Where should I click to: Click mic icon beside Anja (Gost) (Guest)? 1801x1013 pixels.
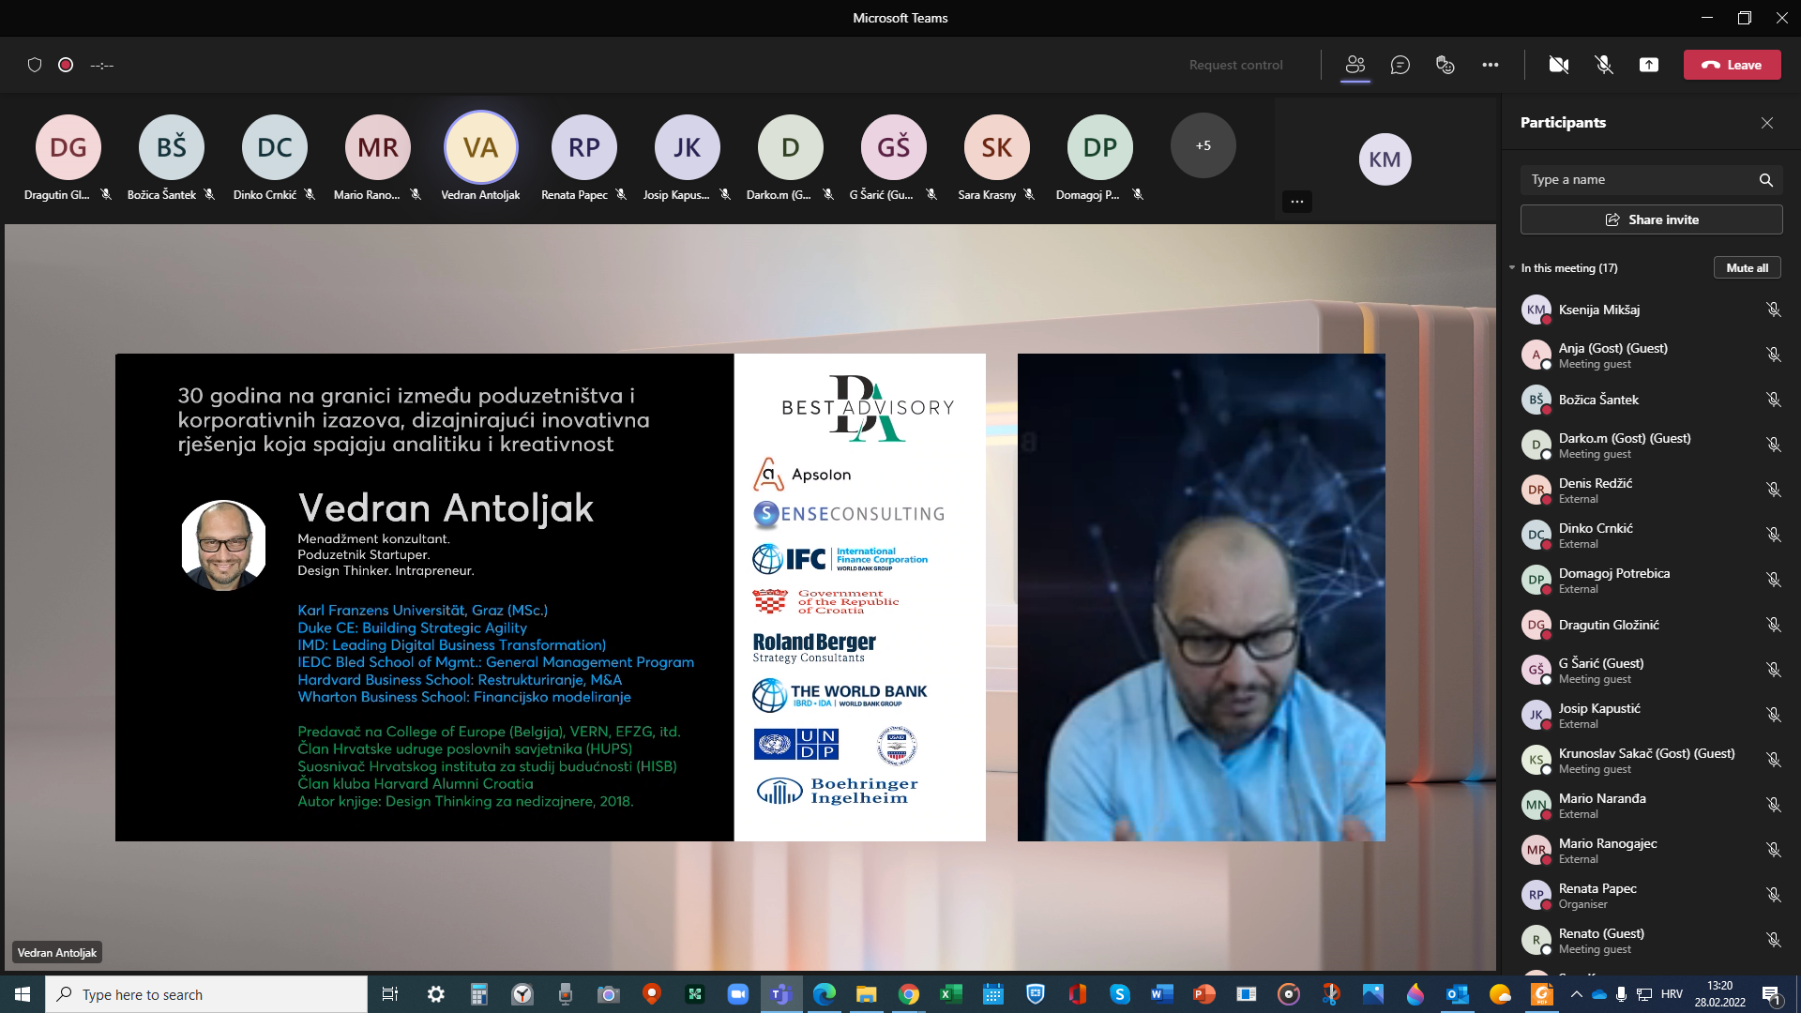click(1773, 355)
